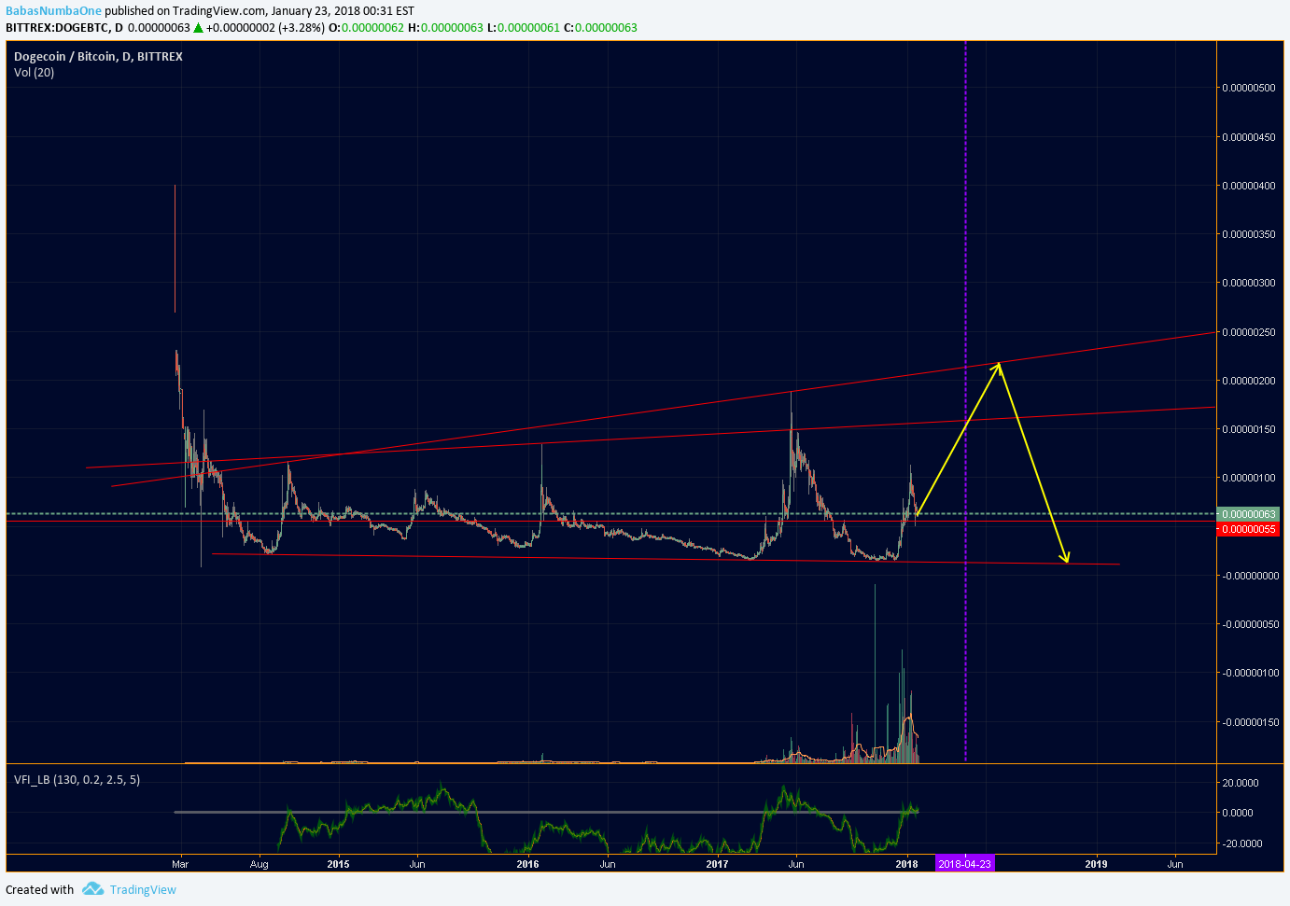The width and height of the screenshot is (1290, 906).
Task: Click the green 0.00000063 current price tag
Action: point(1248,514)
